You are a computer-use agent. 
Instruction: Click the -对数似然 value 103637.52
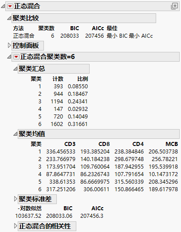(28, 216)
